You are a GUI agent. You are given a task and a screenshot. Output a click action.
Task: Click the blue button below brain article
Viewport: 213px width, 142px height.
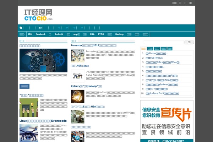click(x=24, y=86)
